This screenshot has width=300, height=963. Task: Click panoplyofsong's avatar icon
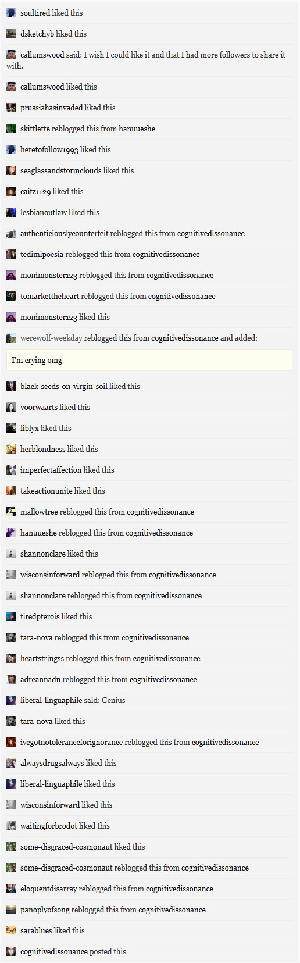(x=11, y=909)
